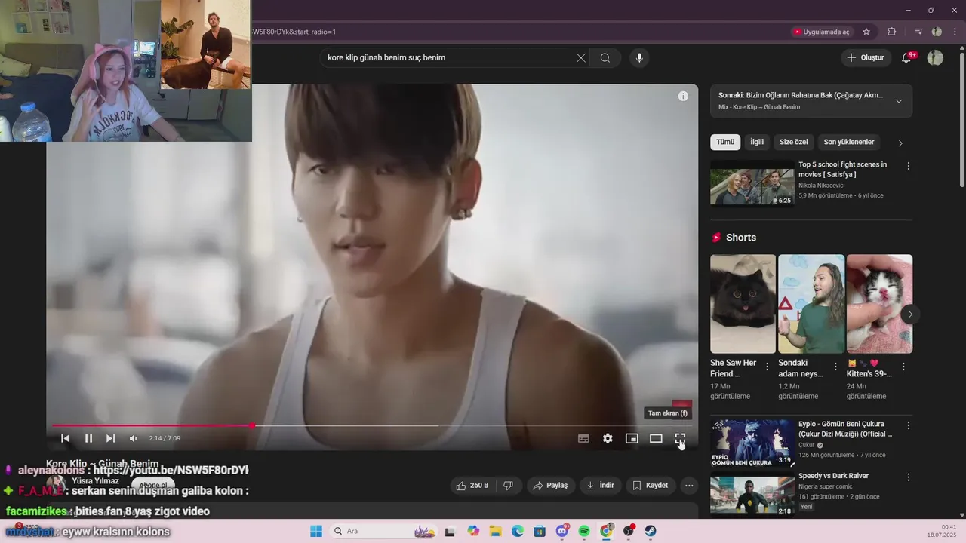Select the Son yüklenenler filter chip
The image size is (966, 543).
pos(849,142)
